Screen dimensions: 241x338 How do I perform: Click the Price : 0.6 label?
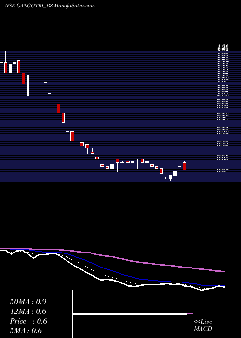[28, 321]
